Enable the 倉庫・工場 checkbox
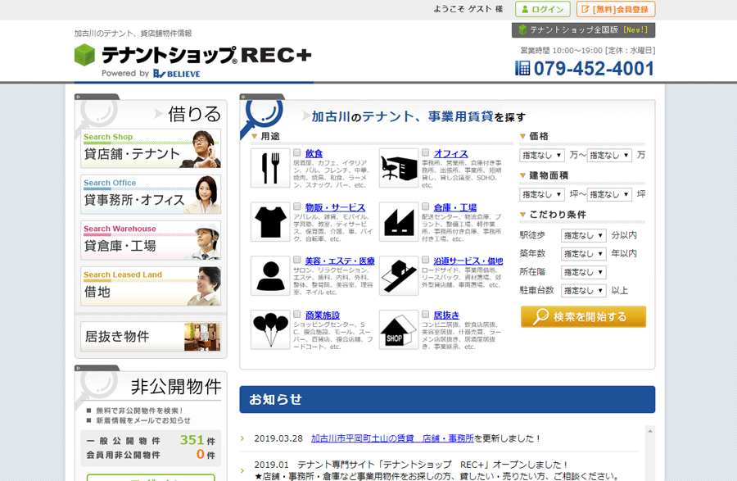The image size is (737, 481). pos(426,207)
